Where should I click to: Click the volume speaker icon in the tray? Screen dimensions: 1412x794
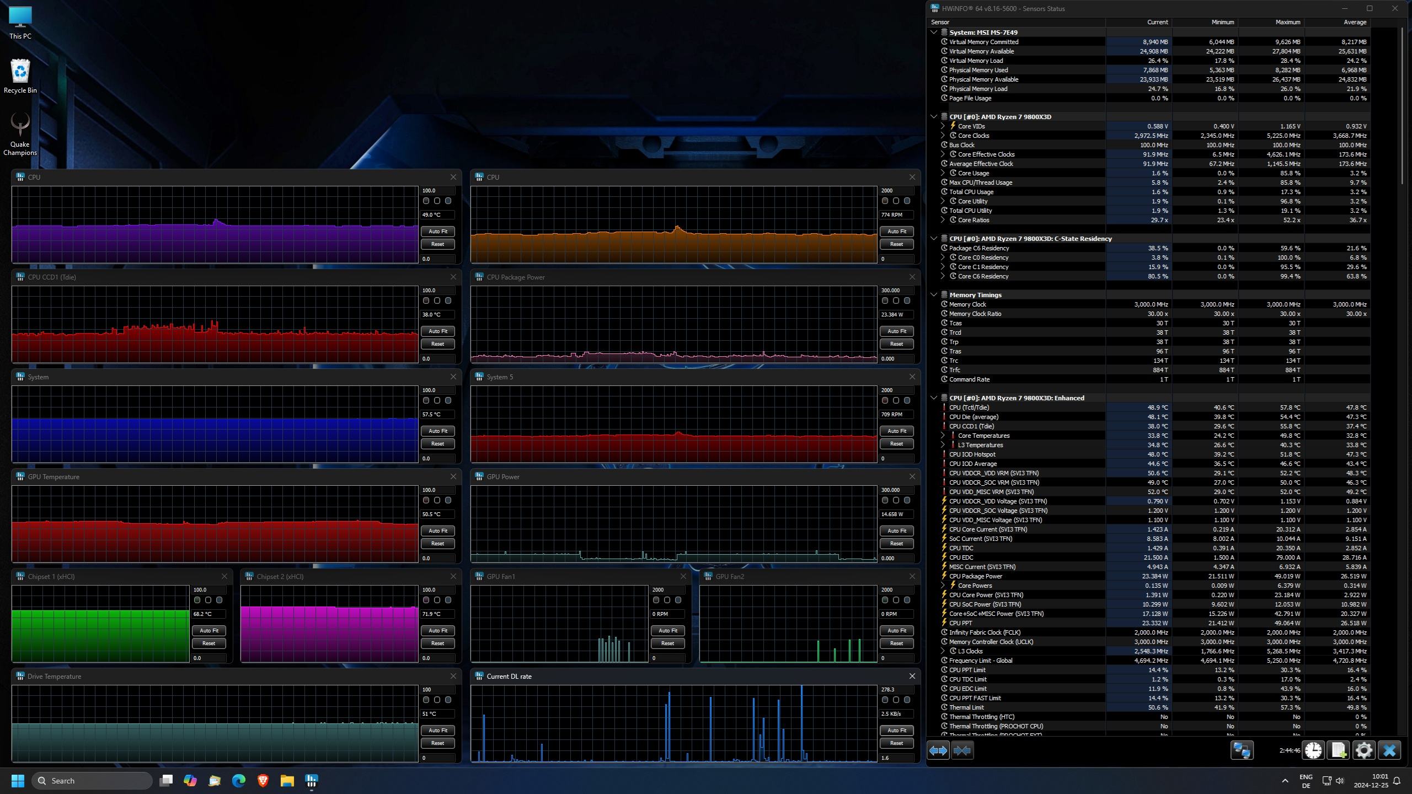[x=1340, y=781]
